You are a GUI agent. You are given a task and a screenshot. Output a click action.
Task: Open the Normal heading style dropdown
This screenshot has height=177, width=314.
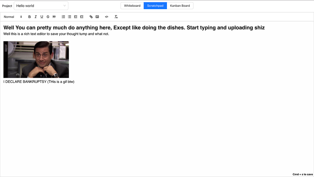[13, 17]
